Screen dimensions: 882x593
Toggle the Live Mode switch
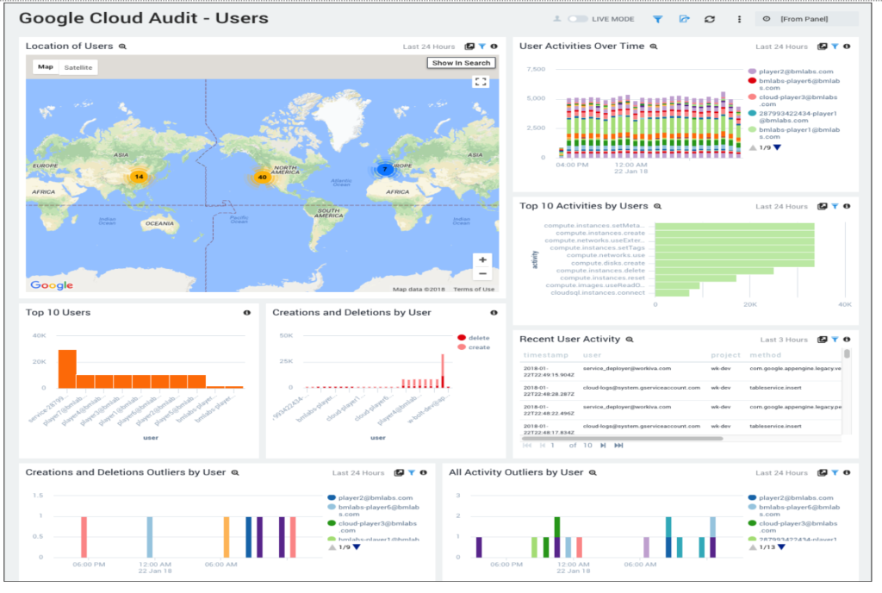(x=577, y=19)
